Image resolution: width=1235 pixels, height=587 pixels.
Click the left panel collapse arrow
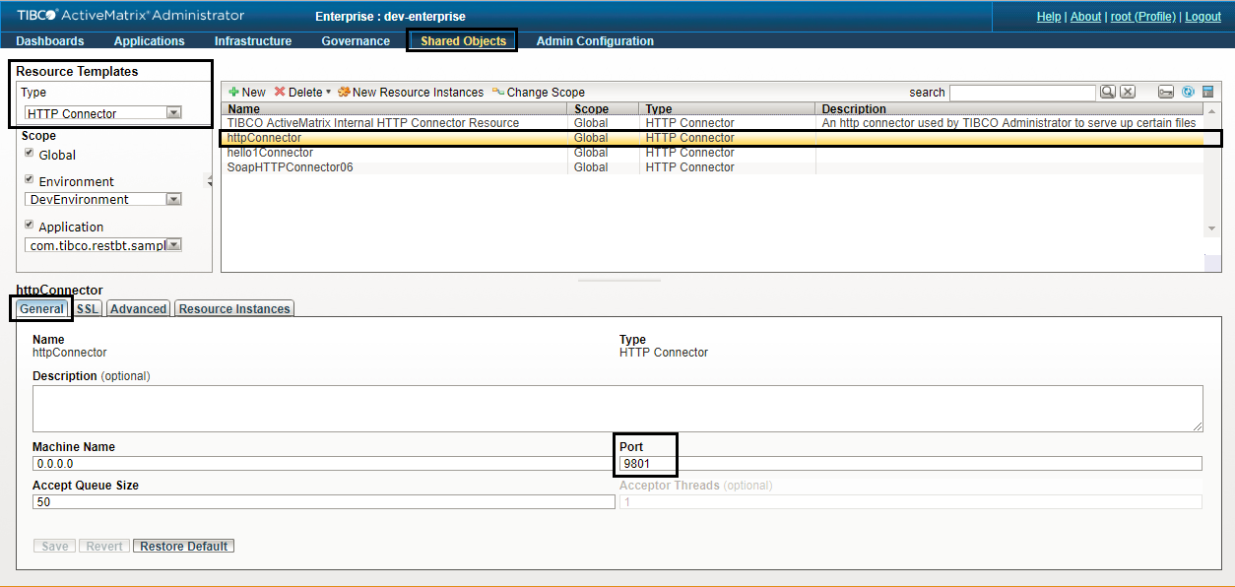pyautogui.click(x=208, y=180)
